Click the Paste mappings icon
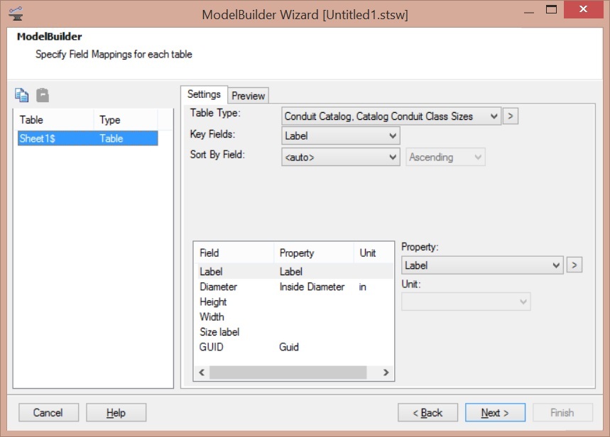The width and height of the screenshot is (610, 437). [x=43, y=95]
